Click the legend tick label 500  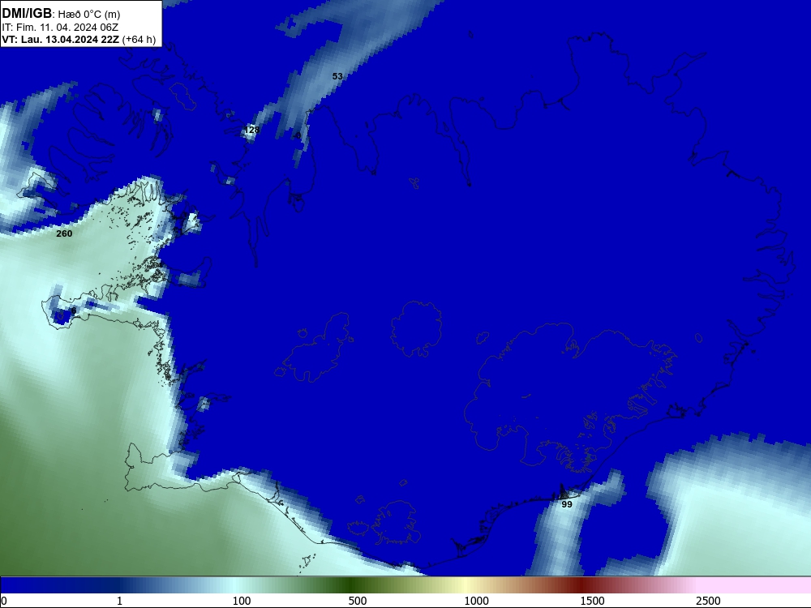(358, 601)
